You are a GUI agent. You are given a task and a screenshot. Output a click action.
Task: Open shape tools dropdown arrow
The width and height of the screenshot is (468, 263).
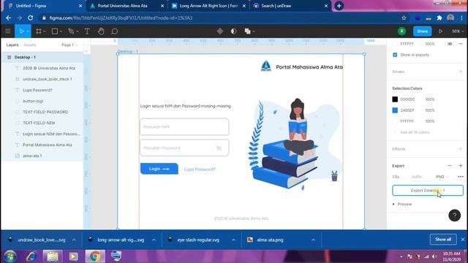tap(61, 31)
